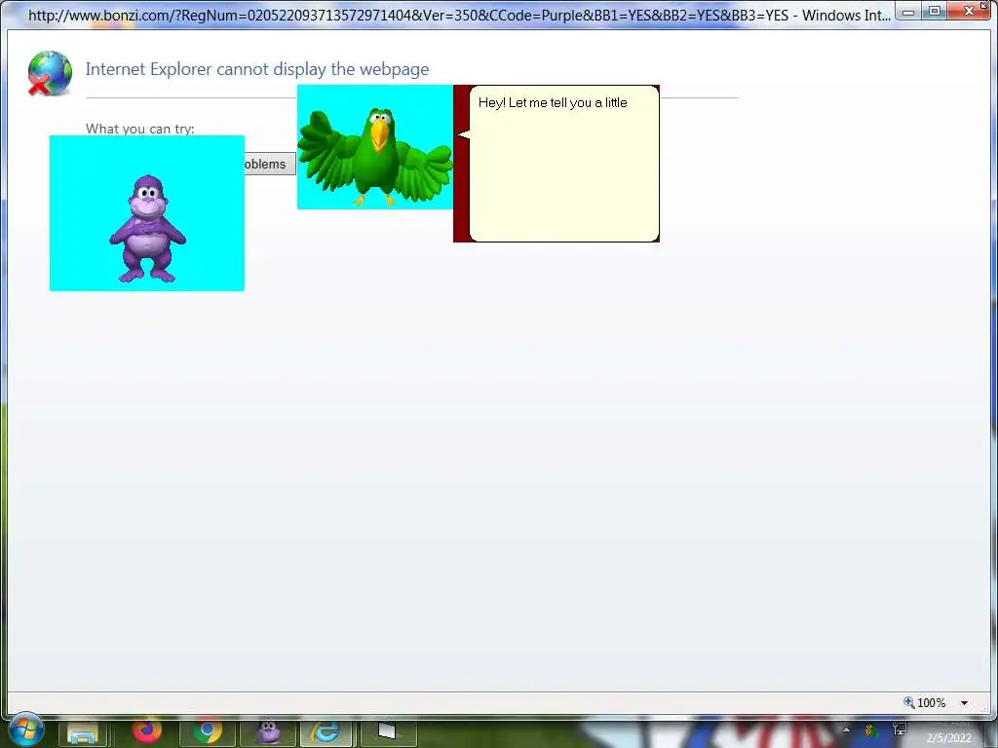Open the network status tray icon
The height and width of the screenshot is (748, 998).
point(900,729)
